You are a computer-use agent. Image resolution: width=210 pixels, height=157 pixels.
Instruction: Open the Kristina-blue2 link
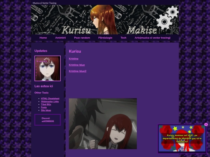(x=77, y=71)
